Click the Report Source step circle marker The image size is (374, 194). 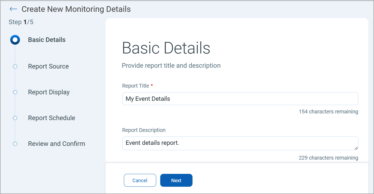(15, 66)
